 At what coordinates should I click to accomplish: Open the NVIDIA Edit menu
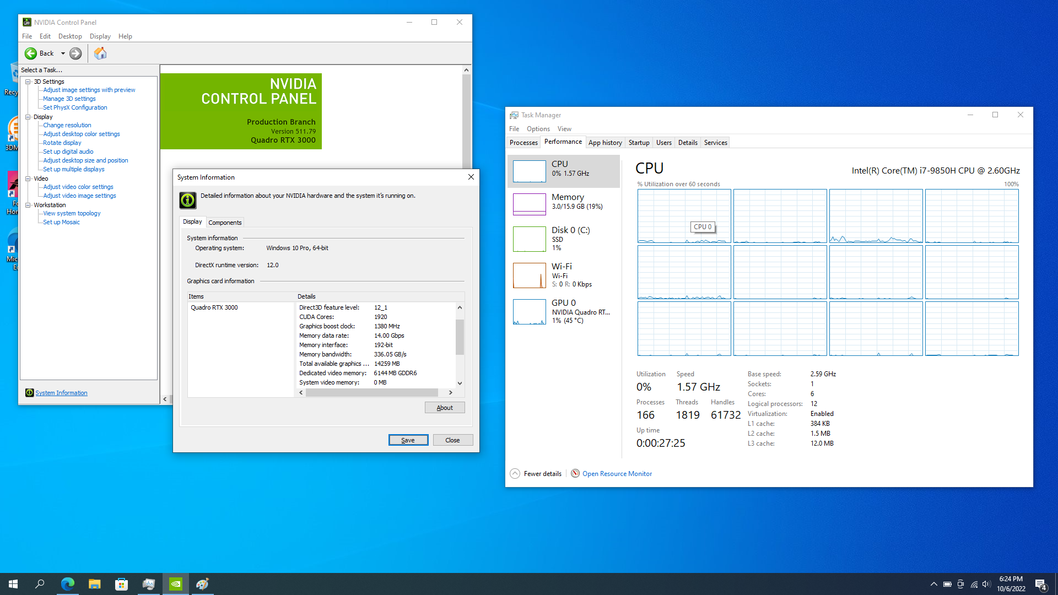45,36
